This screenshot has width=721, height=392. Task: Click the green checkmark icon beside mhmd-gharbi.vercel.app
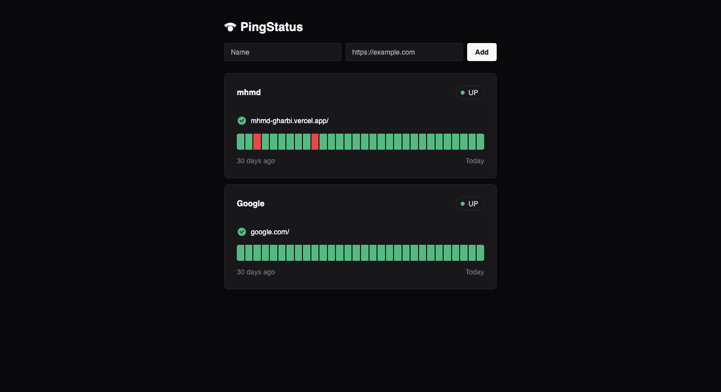(x=242, y=121)
